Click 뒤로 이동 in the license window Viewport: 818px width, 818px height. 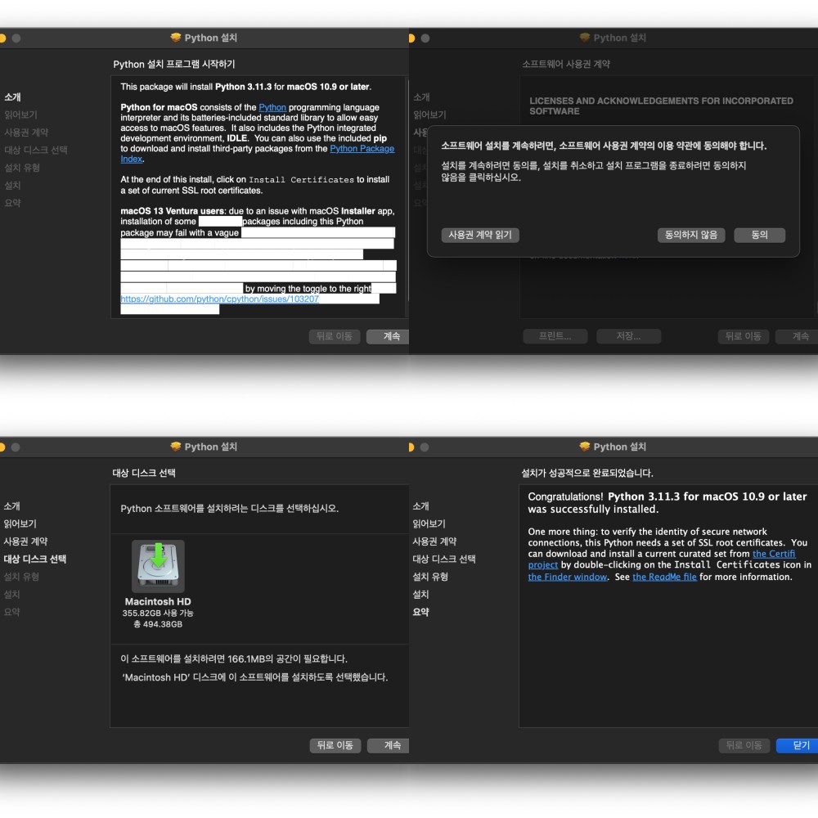[743, 336]
